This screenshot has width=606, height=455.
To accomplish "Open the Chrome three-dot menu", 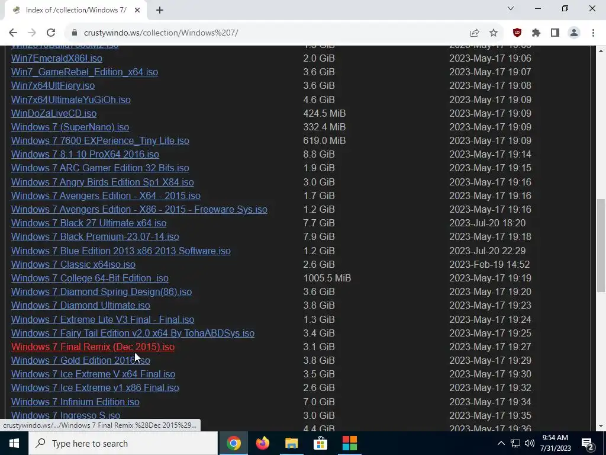I will coord(593,33).
